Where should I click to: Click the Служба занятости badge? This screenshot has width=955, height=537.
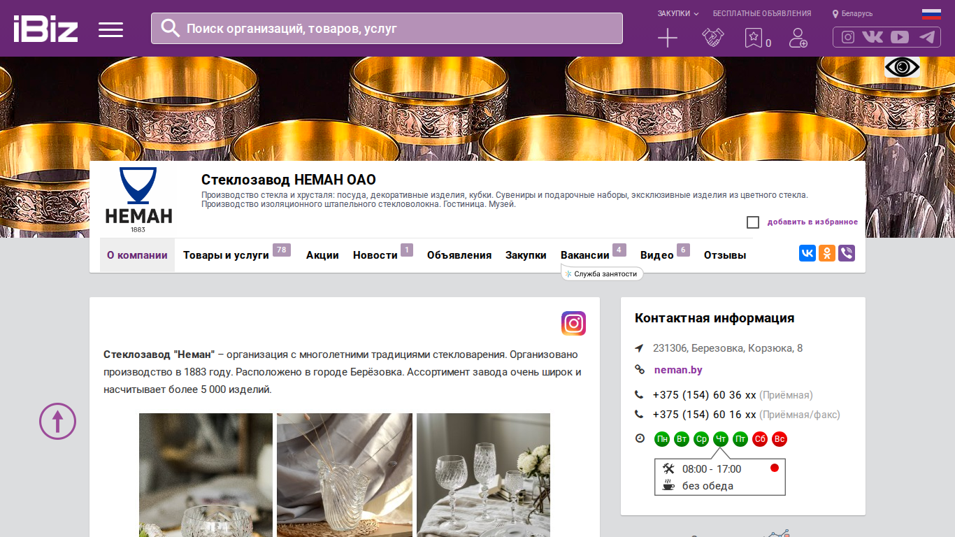pyautogui.click(x=602, y=274)
